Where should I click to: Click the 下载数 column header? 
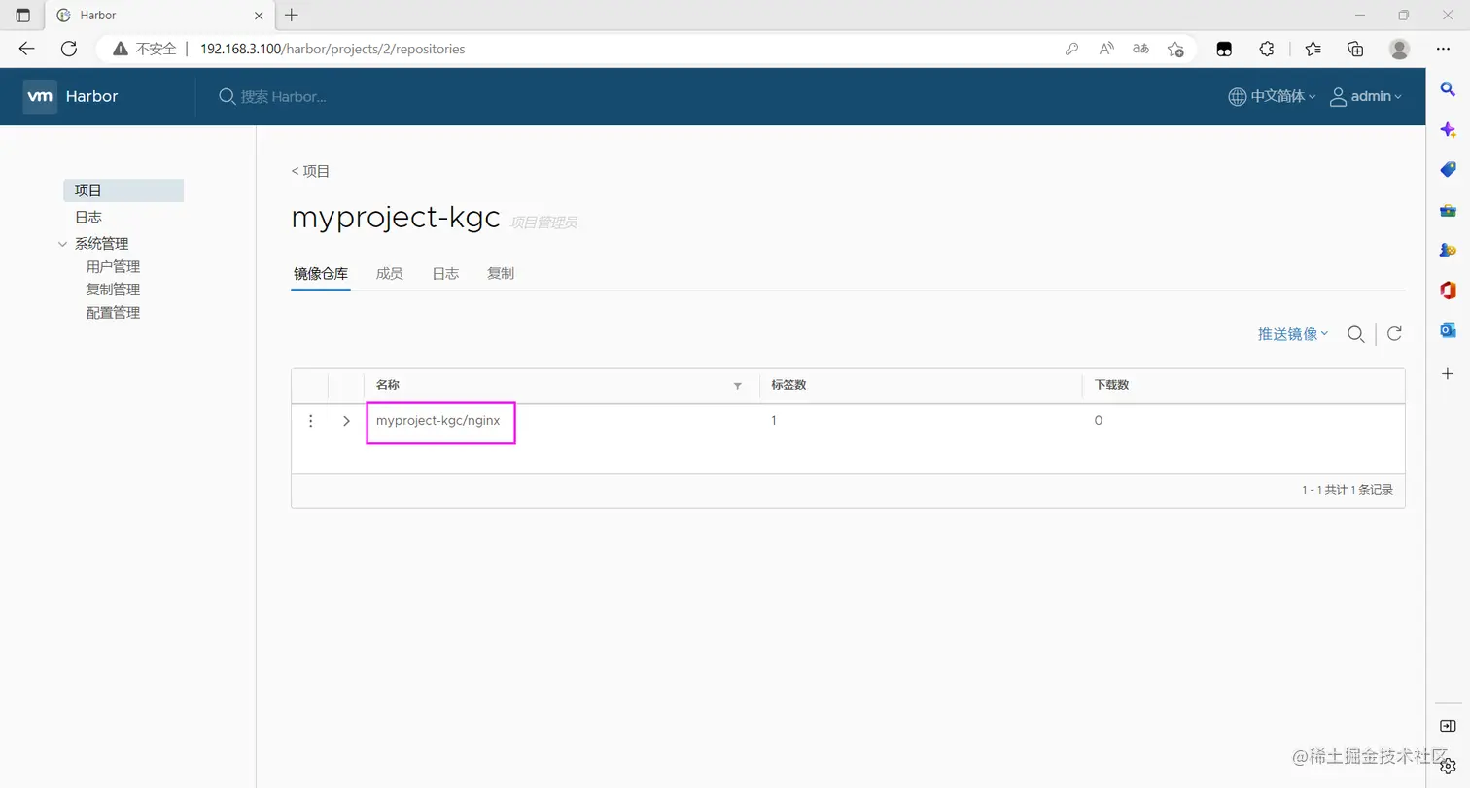coord(1111,385)
